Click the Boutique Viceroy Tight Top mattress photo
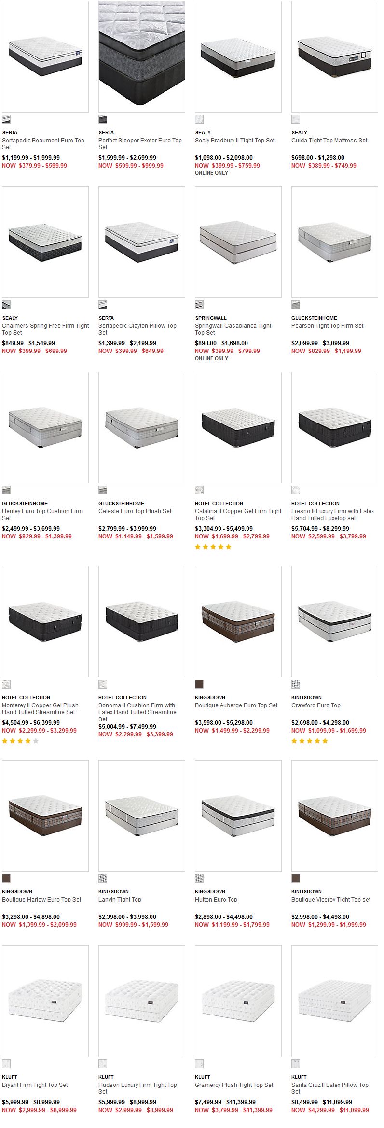The width and height of the screenshot is (384, 1128). coord(335,816)
